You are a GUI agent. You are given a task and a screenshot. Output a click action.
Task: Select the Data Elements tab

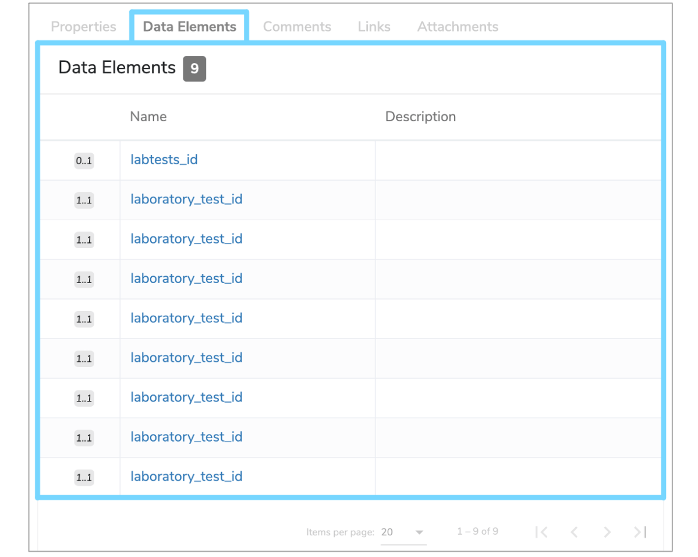click(x=190, y=26)
